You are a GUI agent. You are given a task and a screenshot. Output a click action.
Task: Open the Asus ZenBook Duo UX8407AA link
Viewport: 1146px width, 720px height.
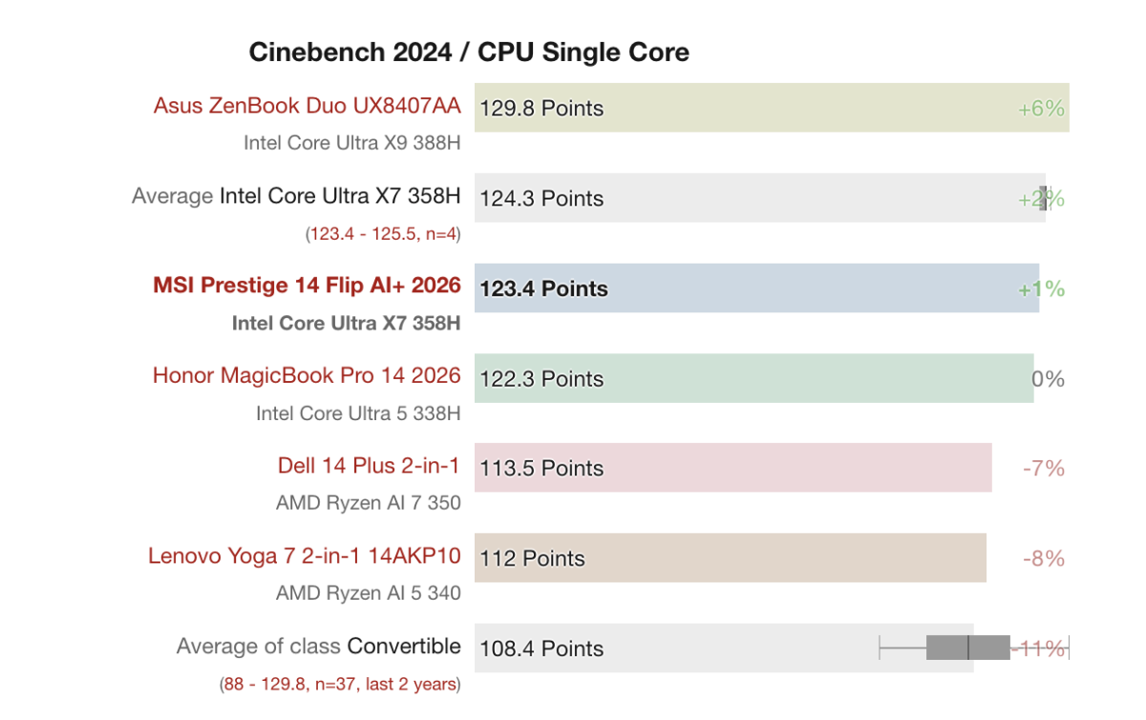click(307, 105)
